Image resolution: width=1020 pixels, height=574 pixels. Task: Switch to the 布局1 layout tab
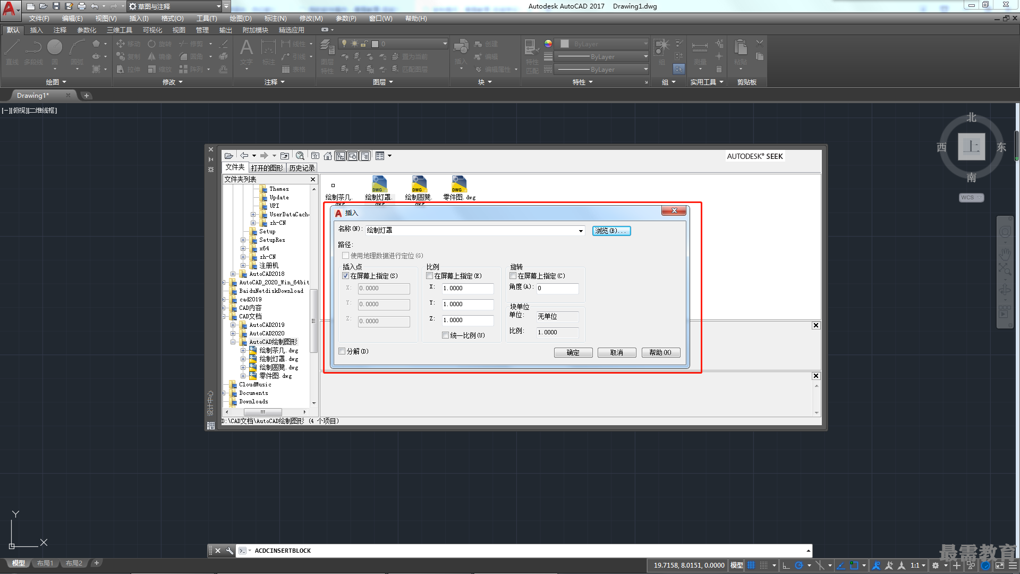tap(45, 563)
